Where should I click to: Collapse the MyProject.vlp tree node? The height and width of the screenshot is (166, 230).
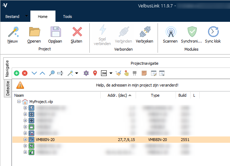[x=19, y=102]
